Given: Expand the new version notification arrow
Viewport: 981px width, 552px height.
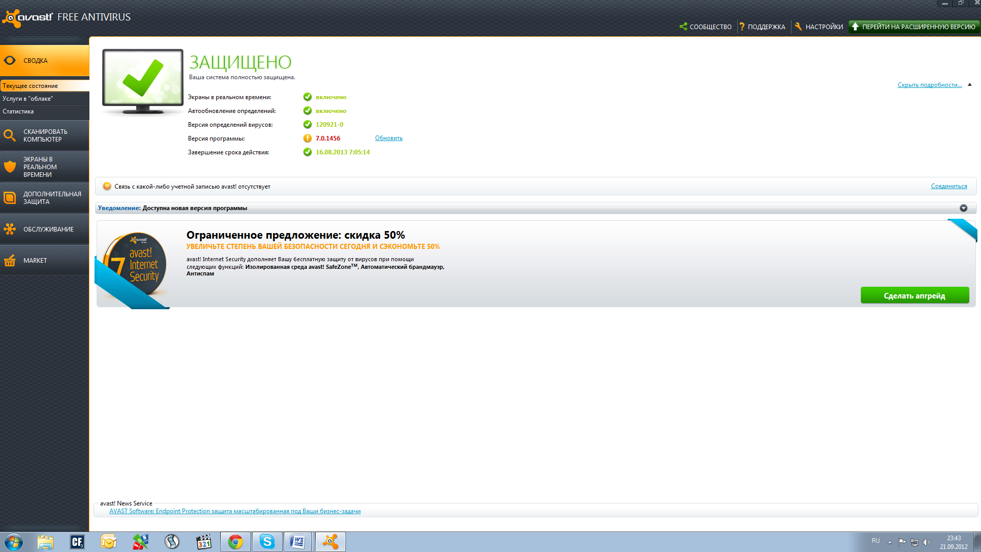Looking at the screenshot, I should point(964,208).
